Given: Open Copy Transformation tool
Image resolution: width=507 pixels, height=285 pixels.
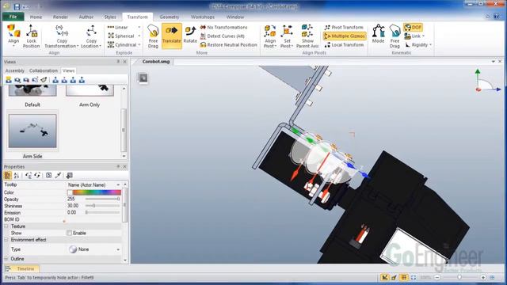Looking at the screenshot, I should coord(62,36).
